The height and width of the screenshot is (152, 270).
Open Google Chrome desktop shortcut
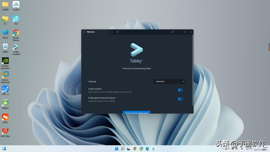click(16, 33)
